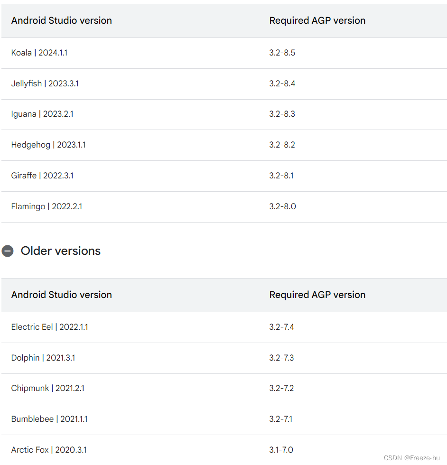Open the Giraffe release link
This screenshot has width=447, height=465.
coord(24,176)
